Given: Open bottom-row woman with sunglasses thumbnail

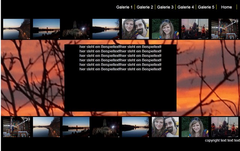Looking at the screenshot, I should coord(195,127).
